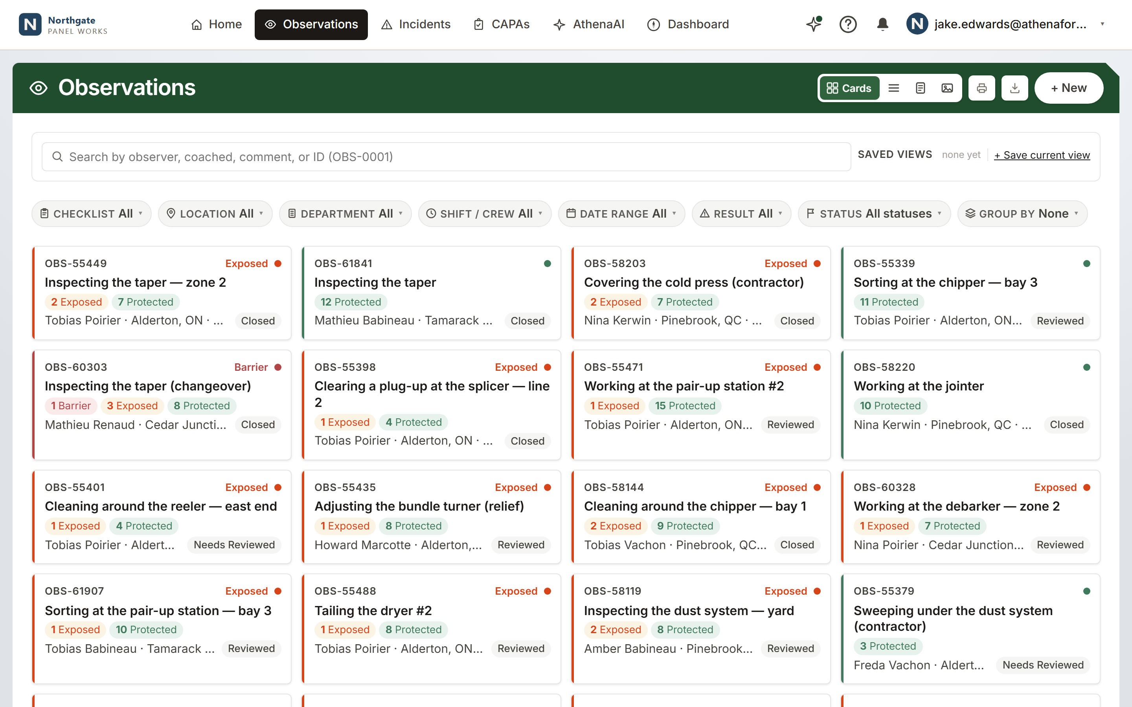The width and height of the screenshot is (1132, 707).
Task: Open card Working at the jointer
Action: (970, 405)
